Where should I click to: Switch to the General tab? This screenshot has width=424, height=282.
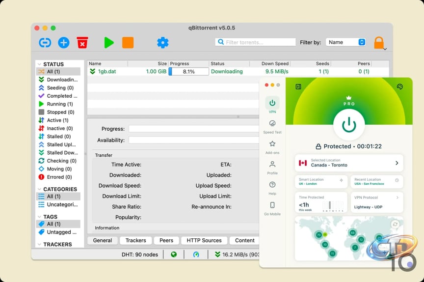[103, 240]
